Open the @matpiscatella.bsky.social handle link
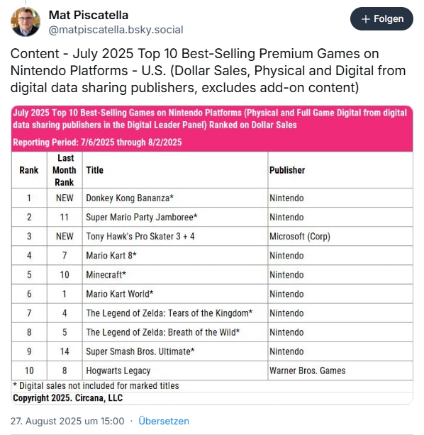 116,30
